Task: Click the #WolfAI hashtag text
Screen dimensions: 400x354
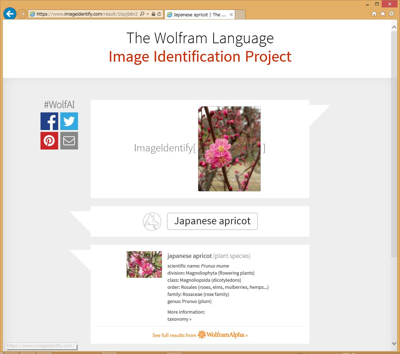Action: [59, 105]
